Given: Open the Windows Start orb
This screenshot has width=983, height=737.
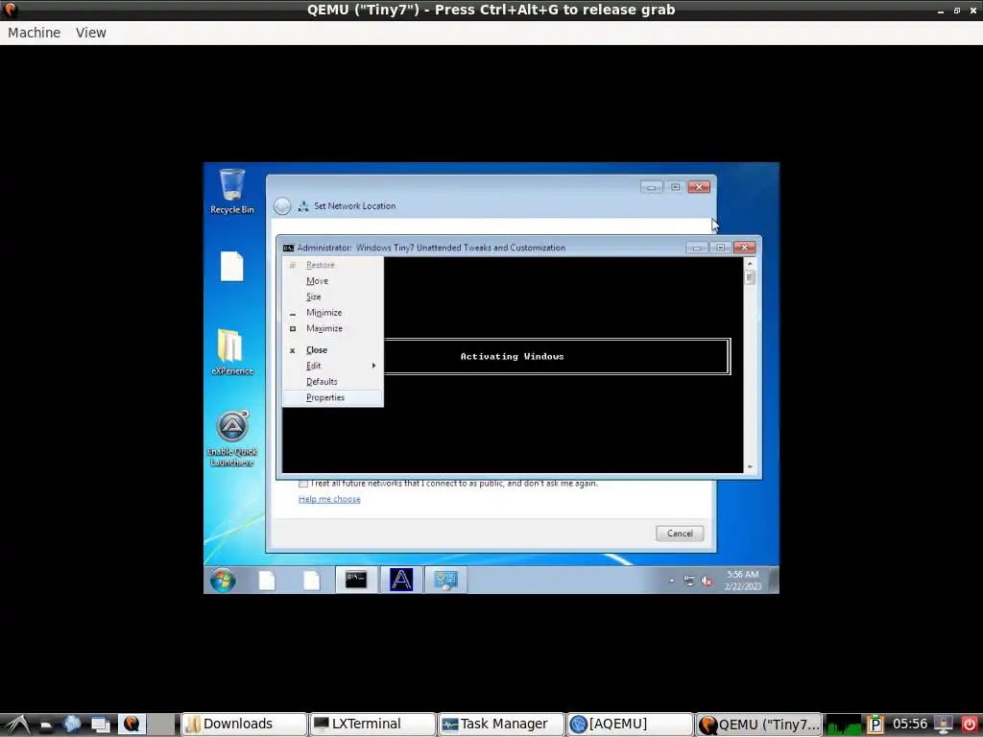Looking at the screenshot, I should 223,581.
